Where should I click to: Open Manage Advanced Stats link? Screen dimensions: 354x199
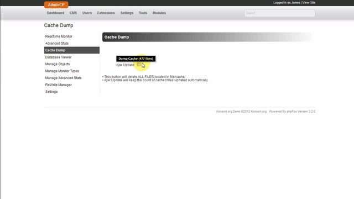coord(63,78)
